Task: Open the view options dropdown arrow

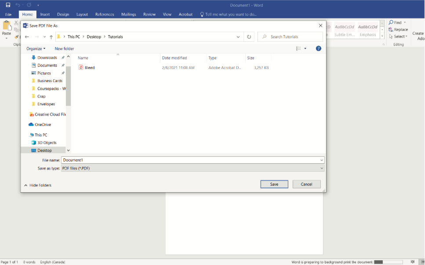Action: pyautogui.click(x=305, y=49)
